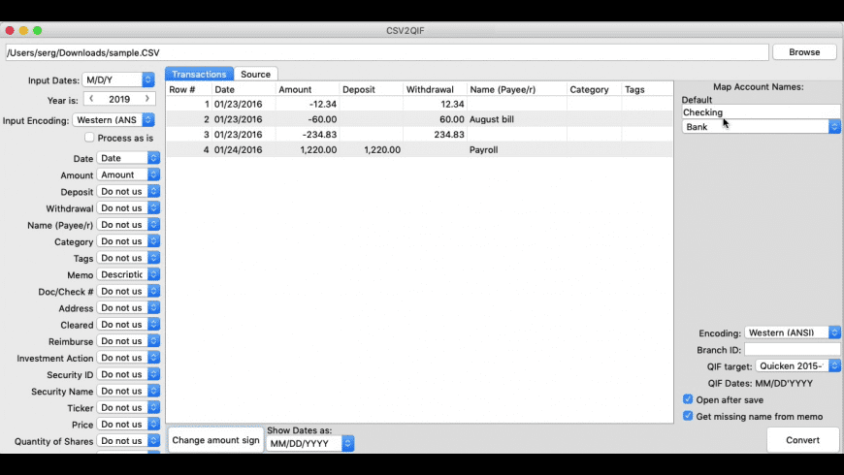Click the -12.34 amount cell
This screenshot has height=475, width=844.
pyautogui.click(x=308, y=105)
